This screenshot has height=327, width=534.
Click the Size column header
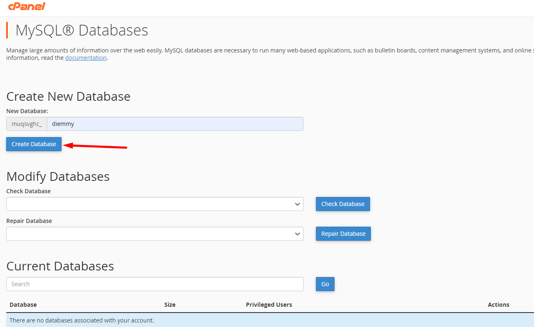[170, 305]
